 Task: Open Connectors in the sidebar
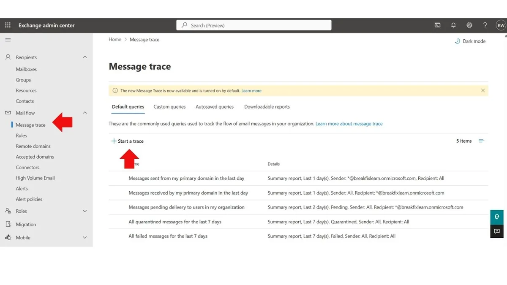click(27, 168)
